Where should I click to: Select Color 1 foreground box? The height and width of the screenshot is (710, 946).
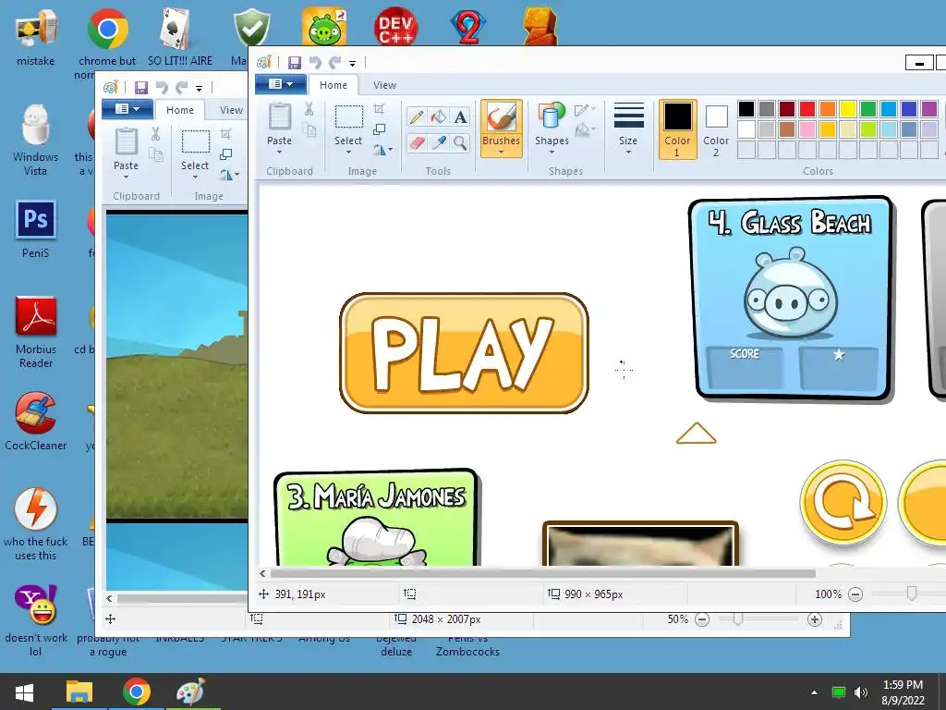[x=677, y=129]
